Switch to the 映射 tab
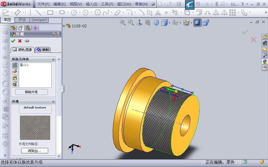This screenshot has width=268, height=167. [x=43, y=50]
